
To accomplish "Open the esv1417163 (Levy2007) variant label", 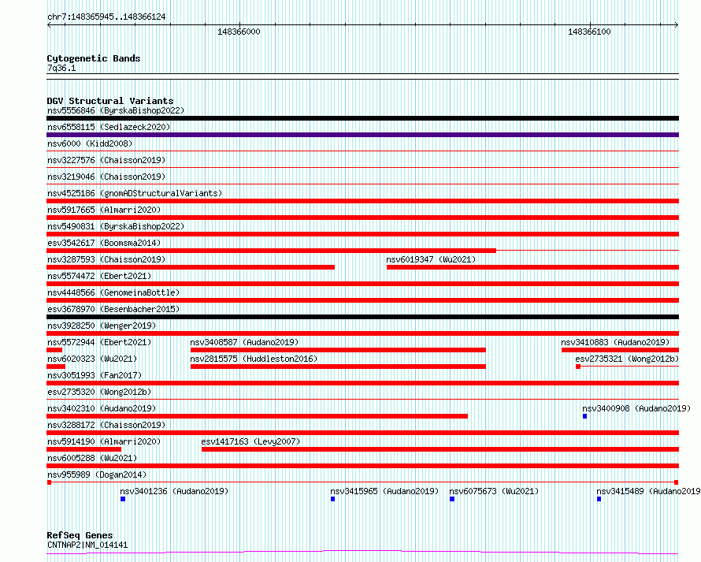I will [250, 441].
